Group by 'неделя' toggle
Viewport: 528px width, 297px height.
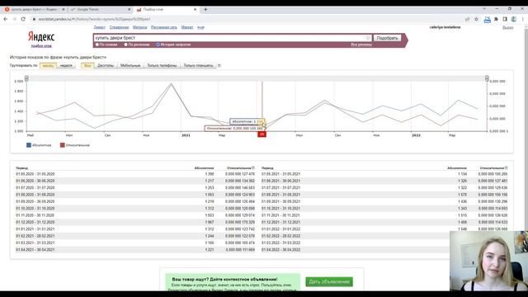click(66, 66)
